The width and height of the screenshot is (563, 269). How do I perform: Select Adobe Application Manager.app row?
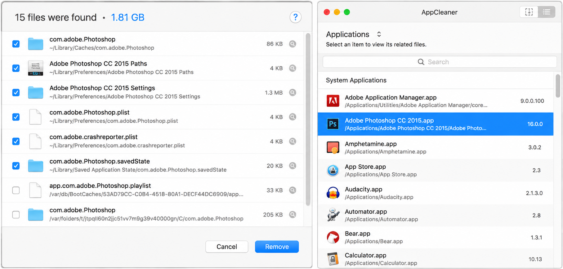[x=435, y=101]
